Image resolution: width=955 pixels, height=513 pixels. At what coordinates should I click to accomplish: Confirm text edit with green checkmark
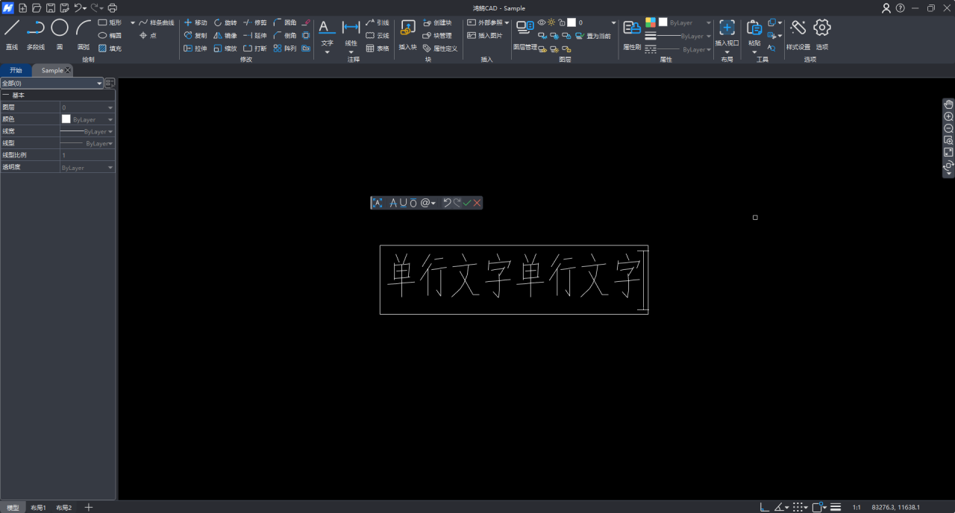point(467,203)
